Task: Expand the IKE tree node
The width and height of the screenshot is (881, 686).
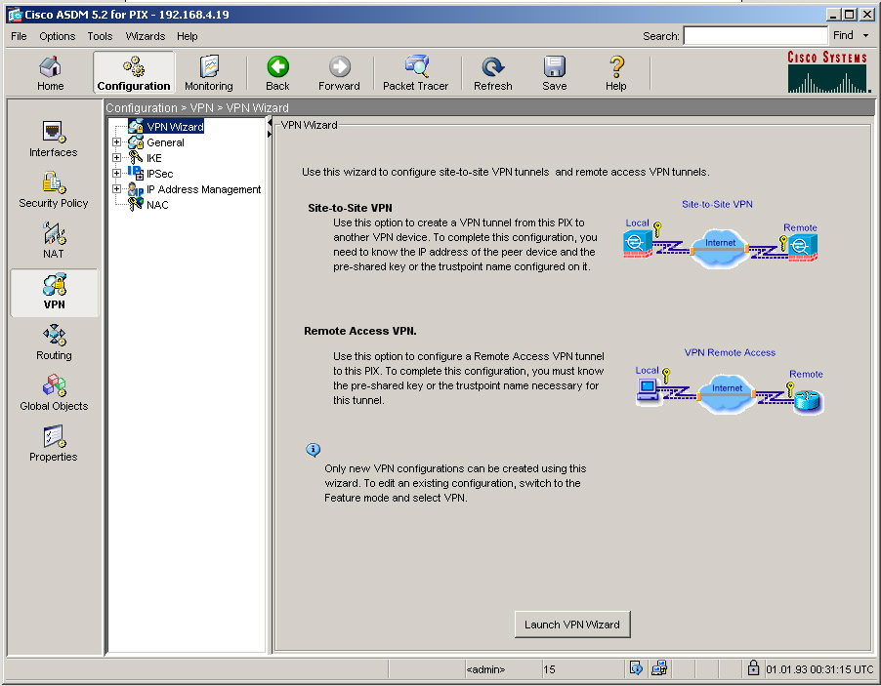Action: pyautogui.click(x=117, y=158)
